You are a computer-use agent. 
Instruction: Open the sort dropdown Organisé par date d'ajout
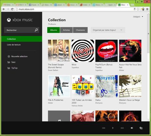coord(108,30)
